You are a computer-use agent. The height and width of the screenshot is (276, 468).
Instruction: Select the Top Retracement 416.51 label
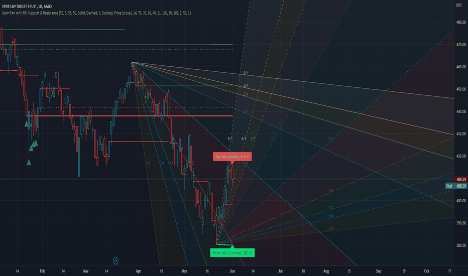pyautogui.click(x=232, y=157)
